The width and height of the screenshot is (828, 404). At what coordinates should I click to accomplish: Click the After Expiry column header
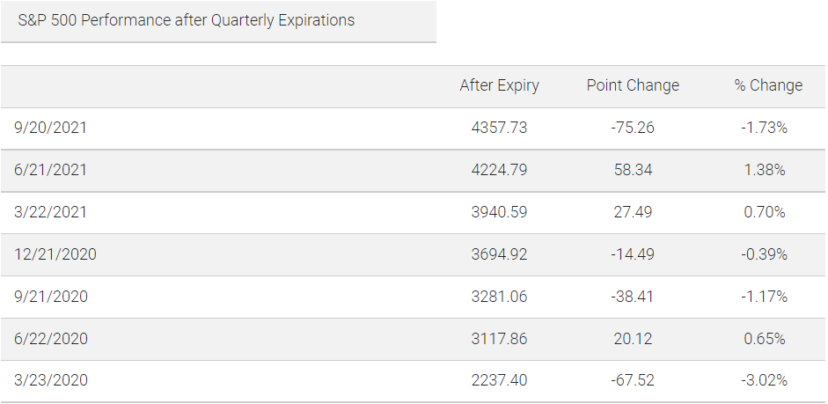point(499,85)
